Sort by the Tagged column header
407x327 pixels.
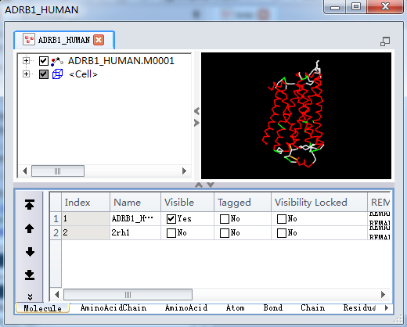point(243,203)
